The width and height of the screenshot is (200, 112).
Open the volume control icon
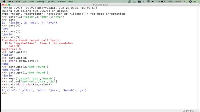point(153,2)
